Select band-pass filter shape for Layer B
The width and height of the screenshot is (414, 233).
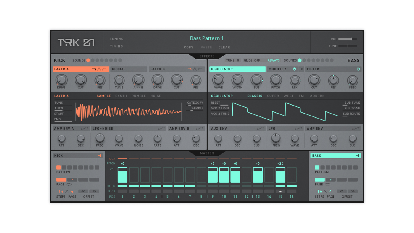[195, 69]
